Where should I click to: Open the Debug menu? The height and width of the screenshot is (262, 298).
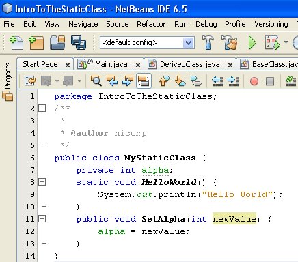(206, 24)
